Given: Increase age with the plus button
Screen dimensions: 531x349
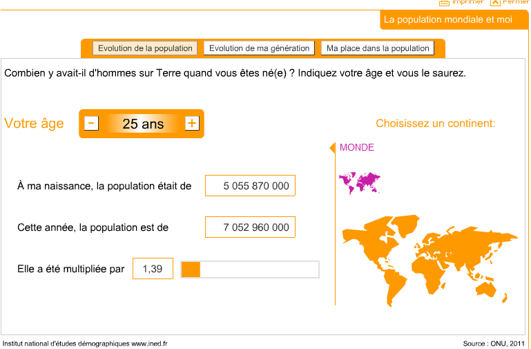Looking at the screenshot, I should [x=192, y=123].
